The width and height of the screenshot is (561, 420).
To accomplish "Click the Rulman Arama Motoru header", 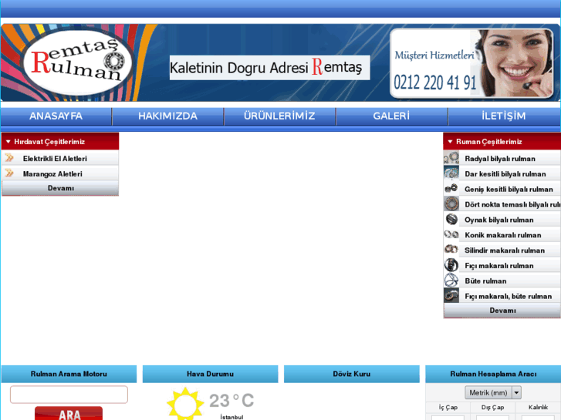I will [69, 374].
